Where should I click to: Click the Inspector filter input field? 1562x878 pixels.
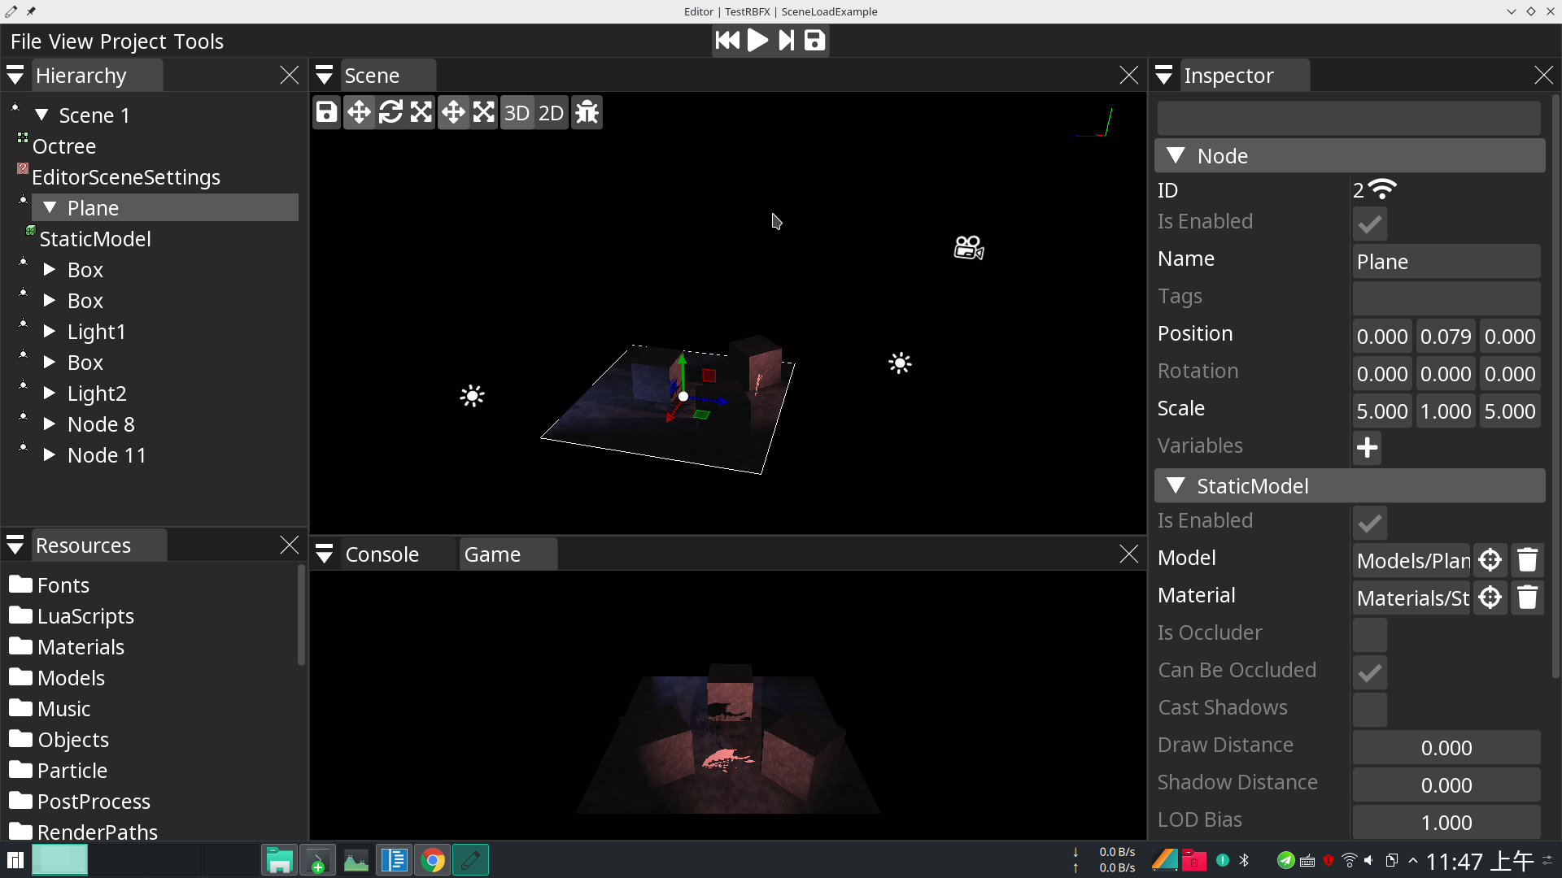(x=1349, y=117)
